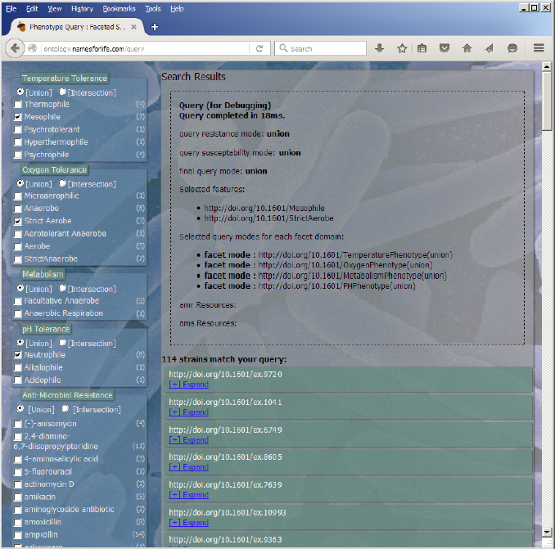This screenshot has height=549, width=555.
Task: Open a new tab with plus button
Action: pyautogui.click(x=155, y=26)
